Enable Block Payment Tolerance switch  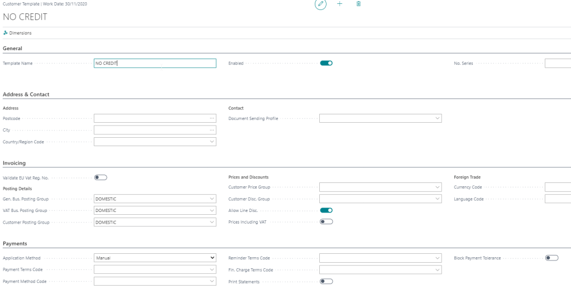point(551,258)
